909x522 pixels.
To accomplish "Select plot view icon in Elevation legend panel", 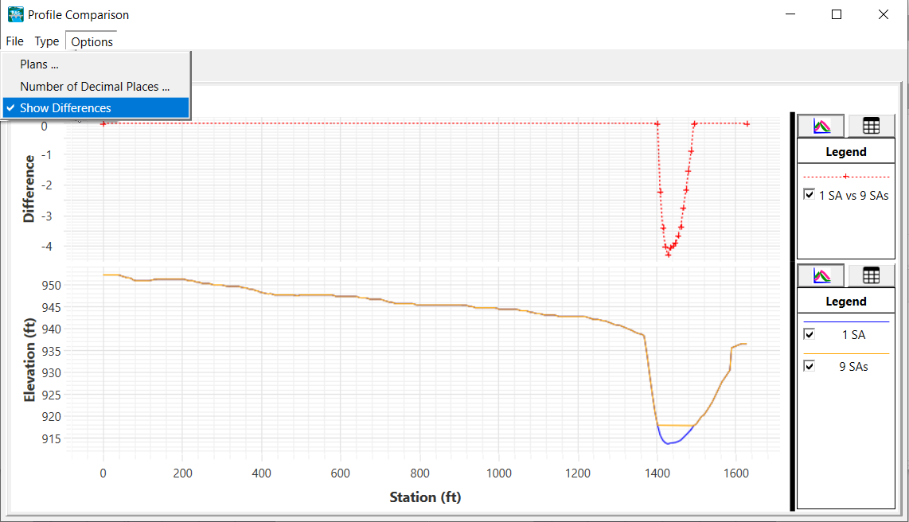I will coord(821,275).
